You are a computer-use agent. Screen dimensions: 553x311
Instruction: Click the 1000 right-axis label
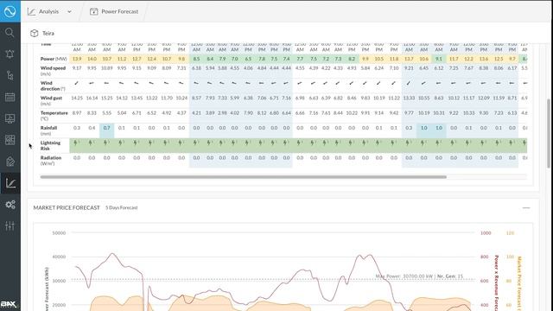pyautogui.click(x=486, y=233)
